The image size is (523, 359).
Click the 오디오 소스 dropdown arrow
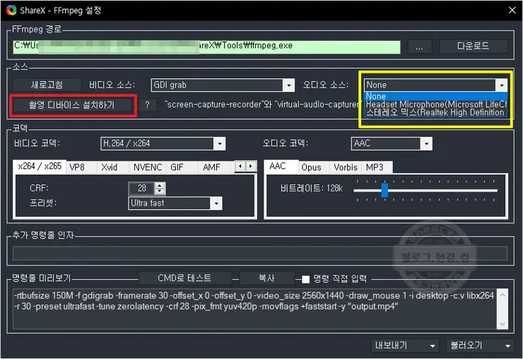(501, 85)
